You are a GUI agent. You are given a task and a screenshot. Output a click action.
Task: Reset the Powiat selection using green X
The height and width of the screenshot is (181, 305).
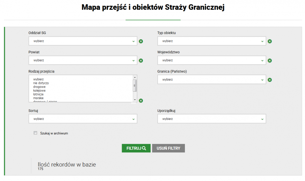pyautogui.click(x=141, y=60)
